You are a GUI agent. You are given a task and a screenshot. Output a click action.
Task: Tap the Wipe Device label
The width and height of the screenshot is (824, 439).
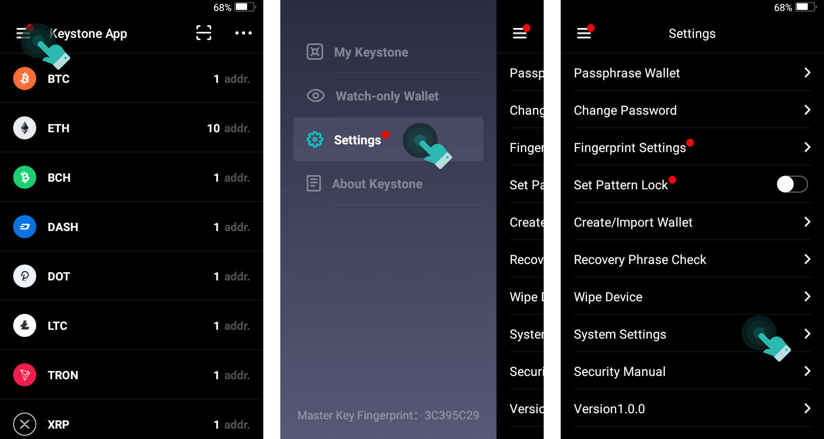(x=608, y=297)
